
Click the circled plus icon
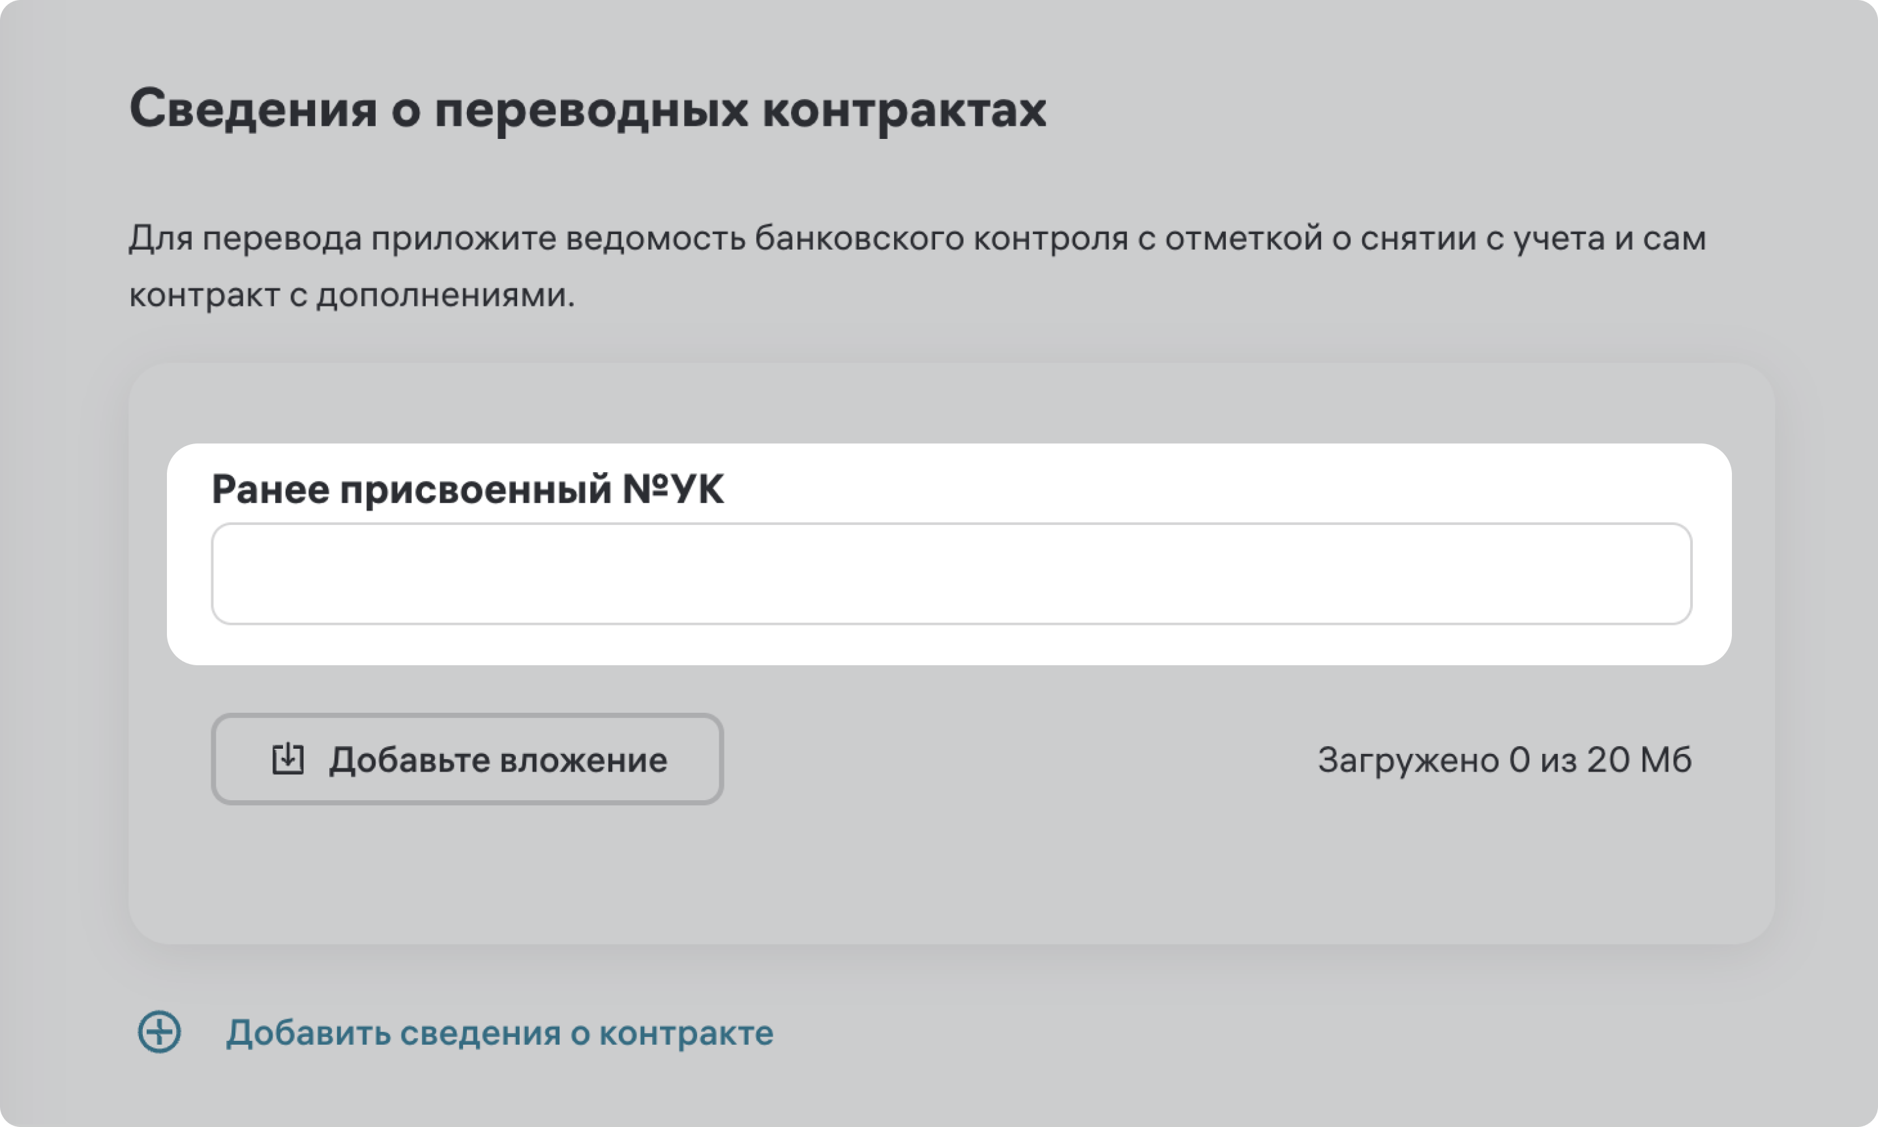(x=158, y=1032)
